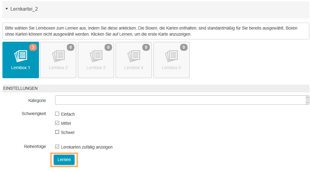
Task: Click the zero count badge on Lernbox 2
Action: [71, 47]
